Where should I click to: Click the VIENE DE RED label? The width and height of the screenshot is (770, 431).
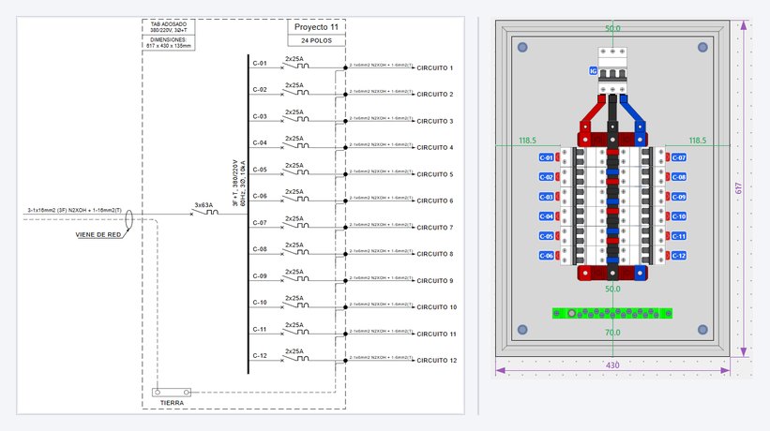tap(98, 235)
